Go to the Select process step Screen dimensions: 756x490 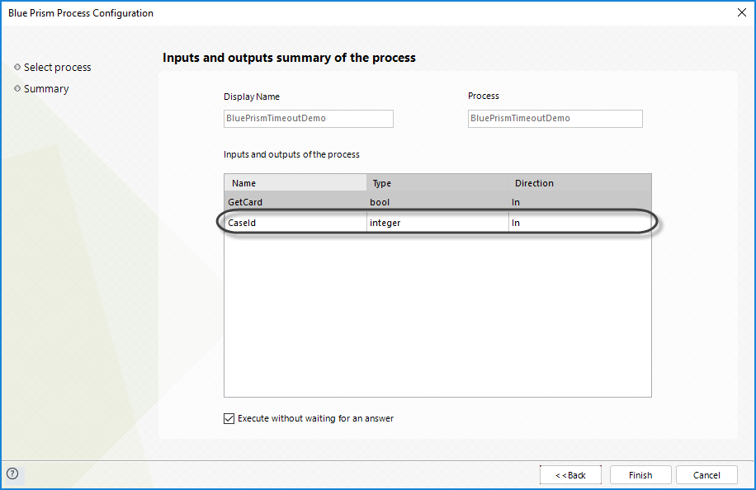(58, 68)
